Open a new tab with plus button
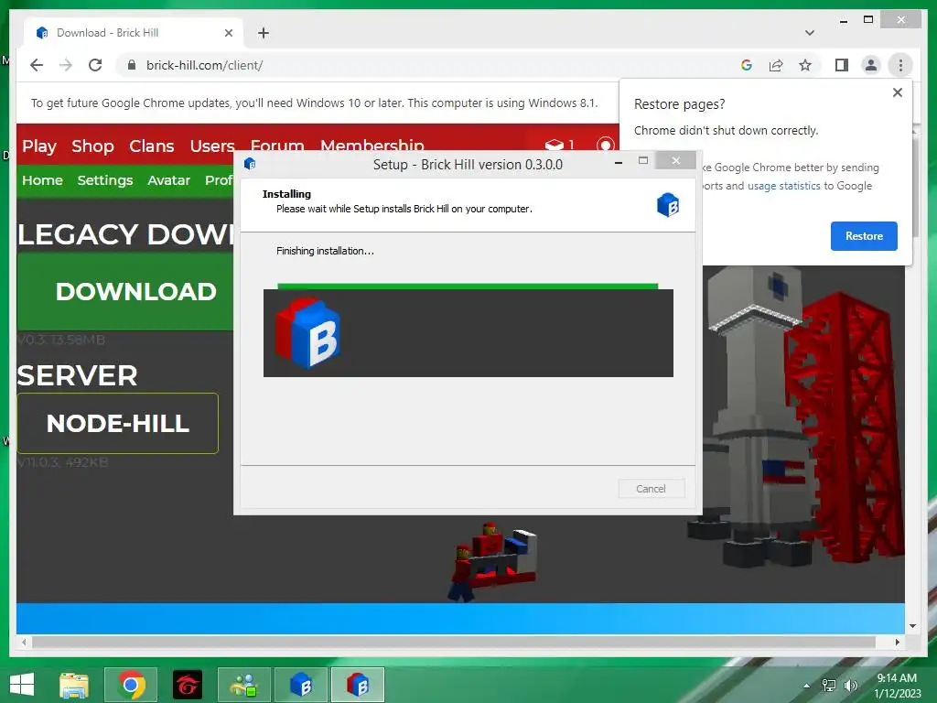 pyautogui.click(x=264, y=33)
